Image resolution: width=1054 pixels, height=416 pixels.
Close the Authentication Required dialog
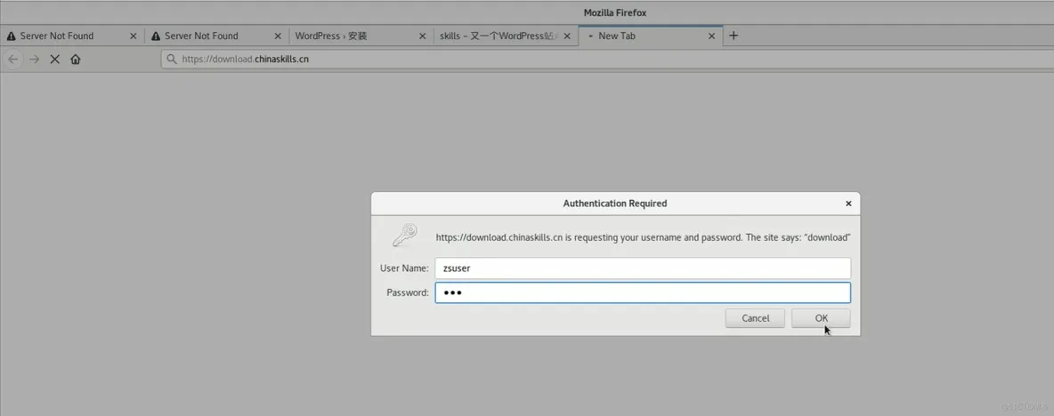(x=848, y=204)
